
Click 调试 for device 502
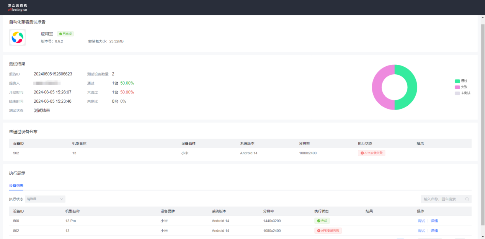(421, 231)
